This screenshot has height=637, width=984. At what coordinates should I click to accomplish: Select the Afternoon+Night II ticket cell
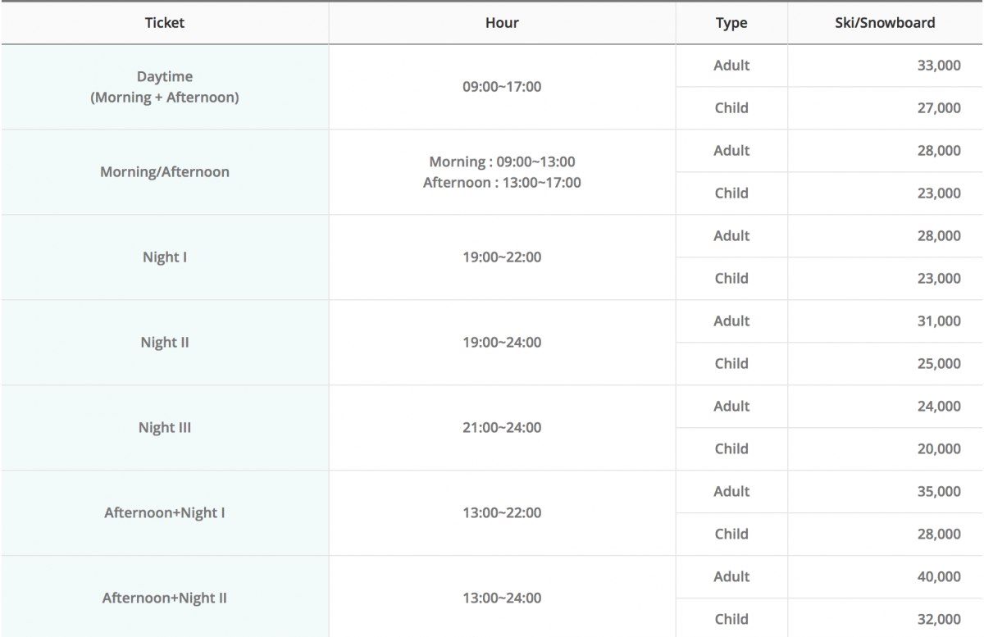tap(164, 597)
